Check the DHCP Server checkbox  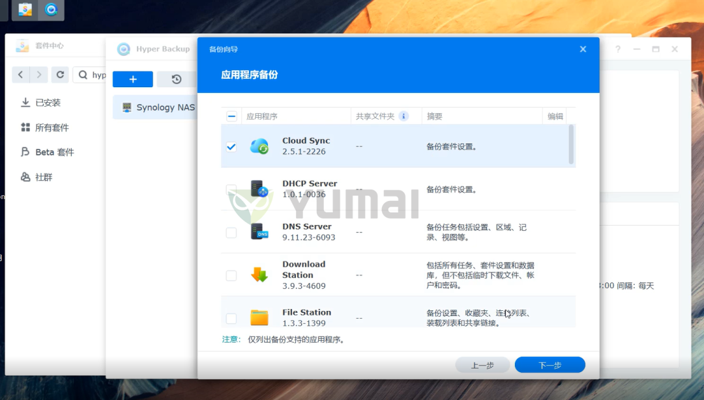click(x=231, y=189)
